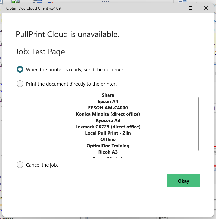This screenshot has width=216, height=219.
Task: Select 'When the printer is ready' radio option
Action: [20, 69]
